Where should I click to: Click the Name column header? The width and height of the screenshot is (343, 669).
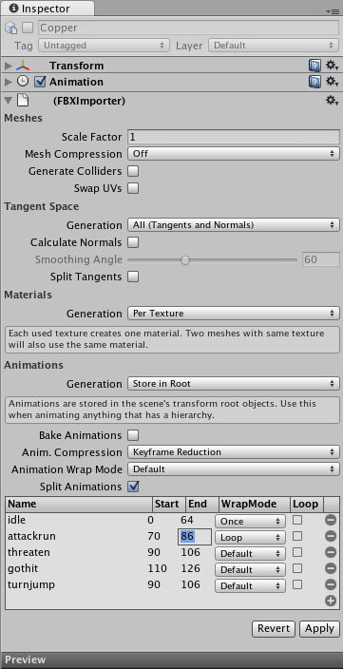pyautogui.click(x=79, y=504)
